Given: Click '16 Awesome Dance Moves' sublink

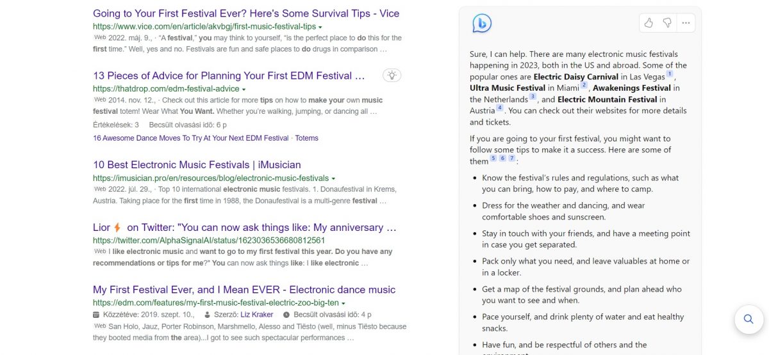Looking at the screenshot, I should click(190, 138).
